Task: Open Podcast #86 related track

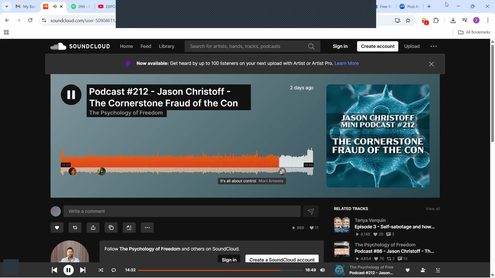Action: click(394, 251)
